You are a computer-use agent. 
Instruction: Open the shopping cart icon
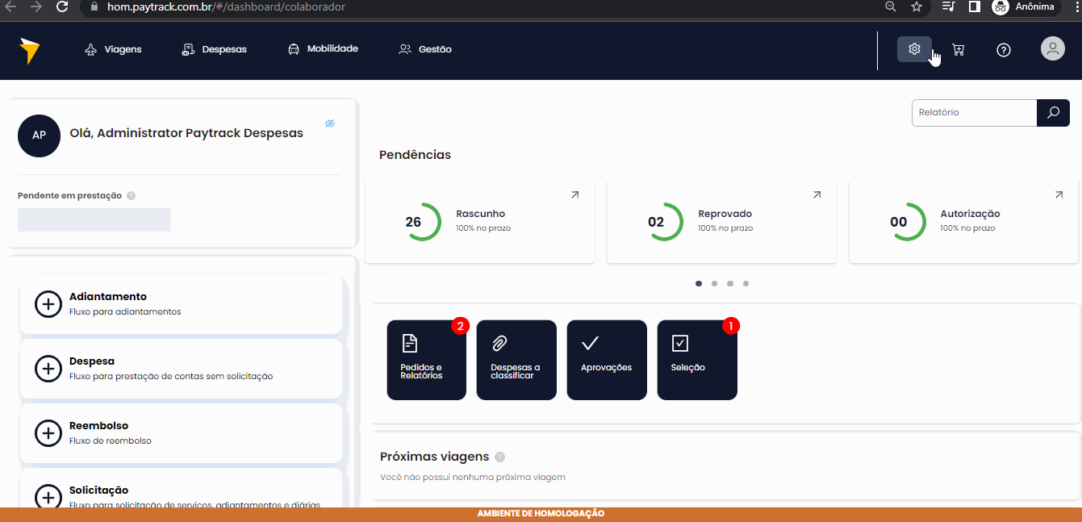click(x=959, y=49)
